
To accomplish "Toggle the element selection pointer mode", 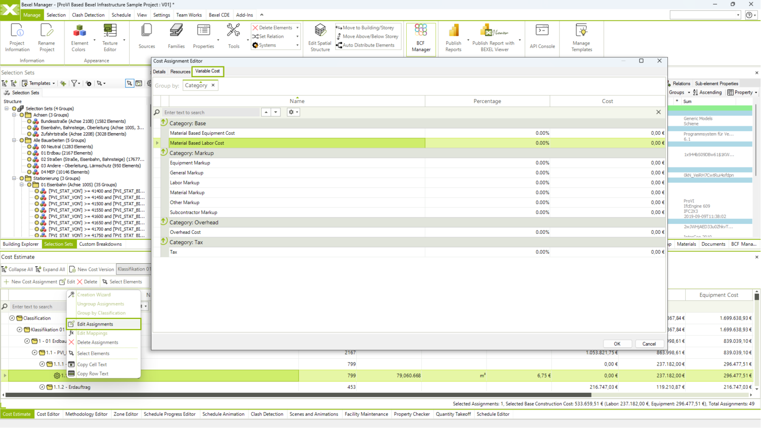I will [129, 83].
